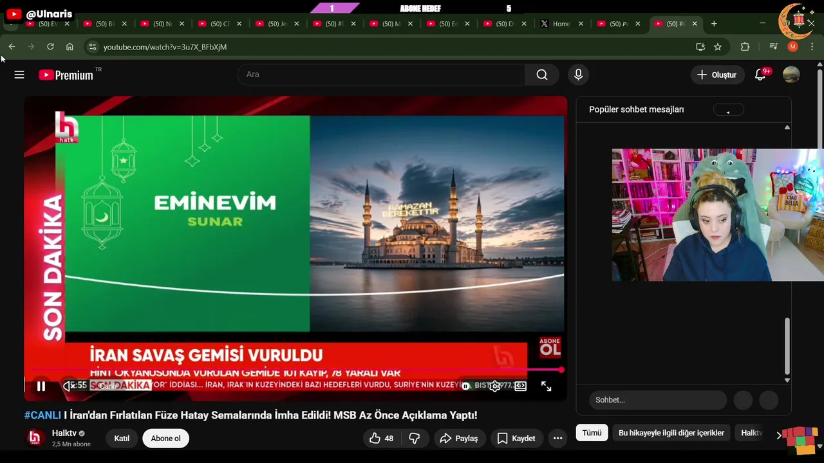Open the Oluştur create menu

coord(716,75)
